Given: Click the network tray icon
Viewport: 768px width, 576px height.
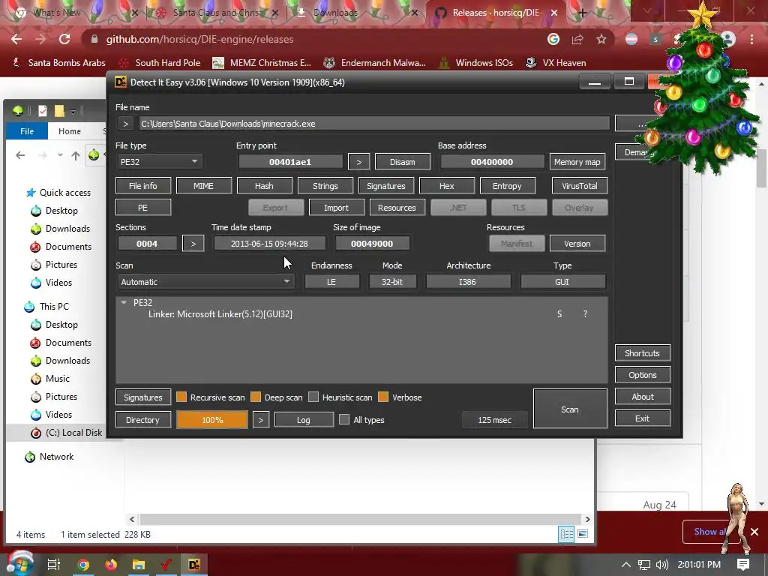Looking at the screenshot, I should pos(644,565).
